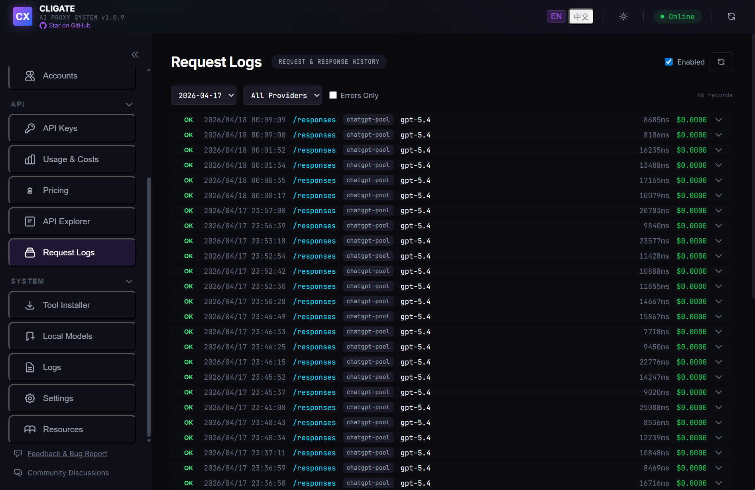755x490 pixels.
Task: Click the REQUEST & RESPONSE HISTORY badge
Action: tap(329, 62)
